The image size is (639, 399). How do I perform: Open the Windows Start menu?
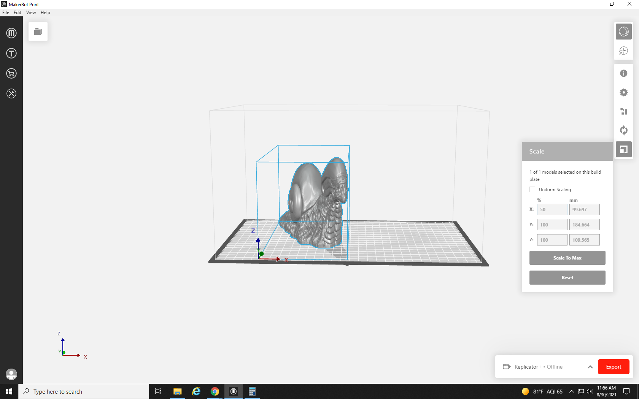click(x=9, y=391)
